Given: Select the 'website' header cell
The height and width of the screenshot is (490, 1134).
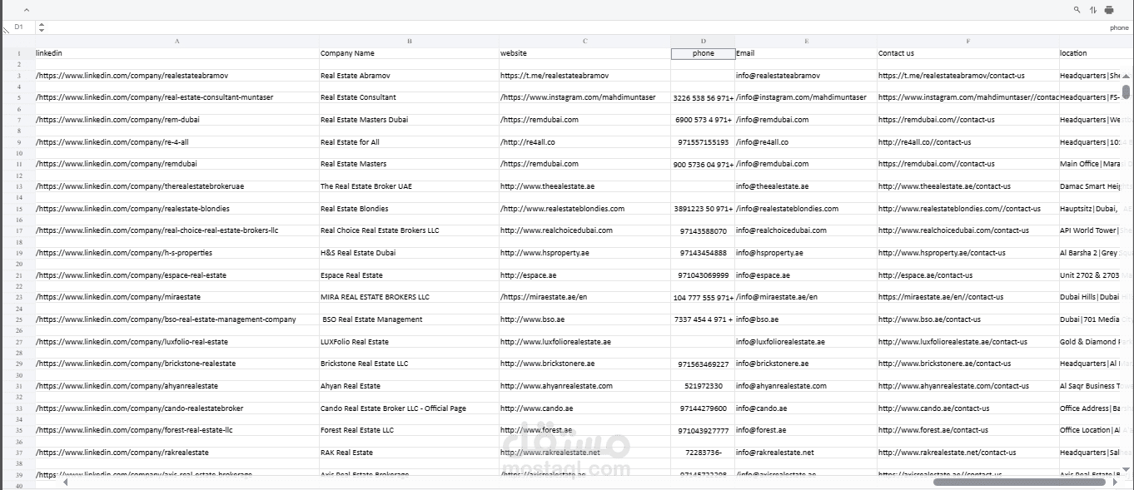Looking at the screenshot, I should click(585, 53).
